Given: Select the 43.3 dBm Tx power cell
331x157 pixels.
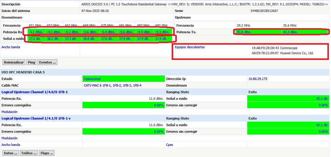Looking at the screenshot, I should 290,32.
